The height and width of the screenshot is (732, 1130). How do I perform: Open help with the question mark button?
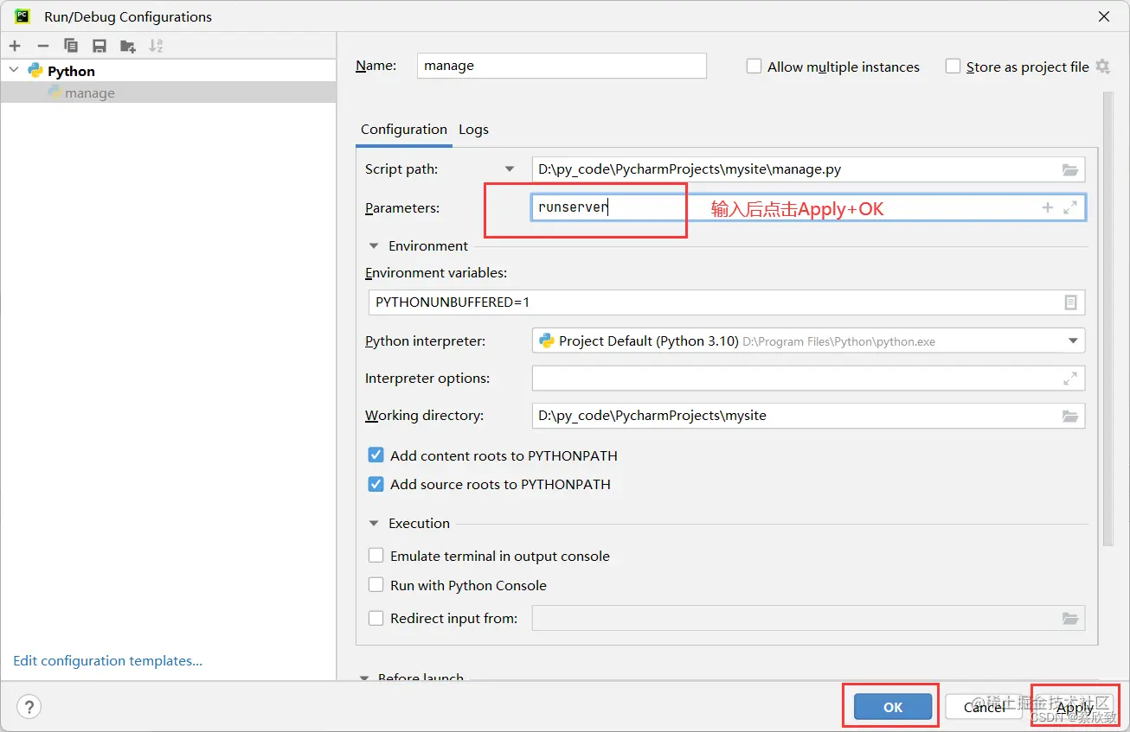(29, 707)
